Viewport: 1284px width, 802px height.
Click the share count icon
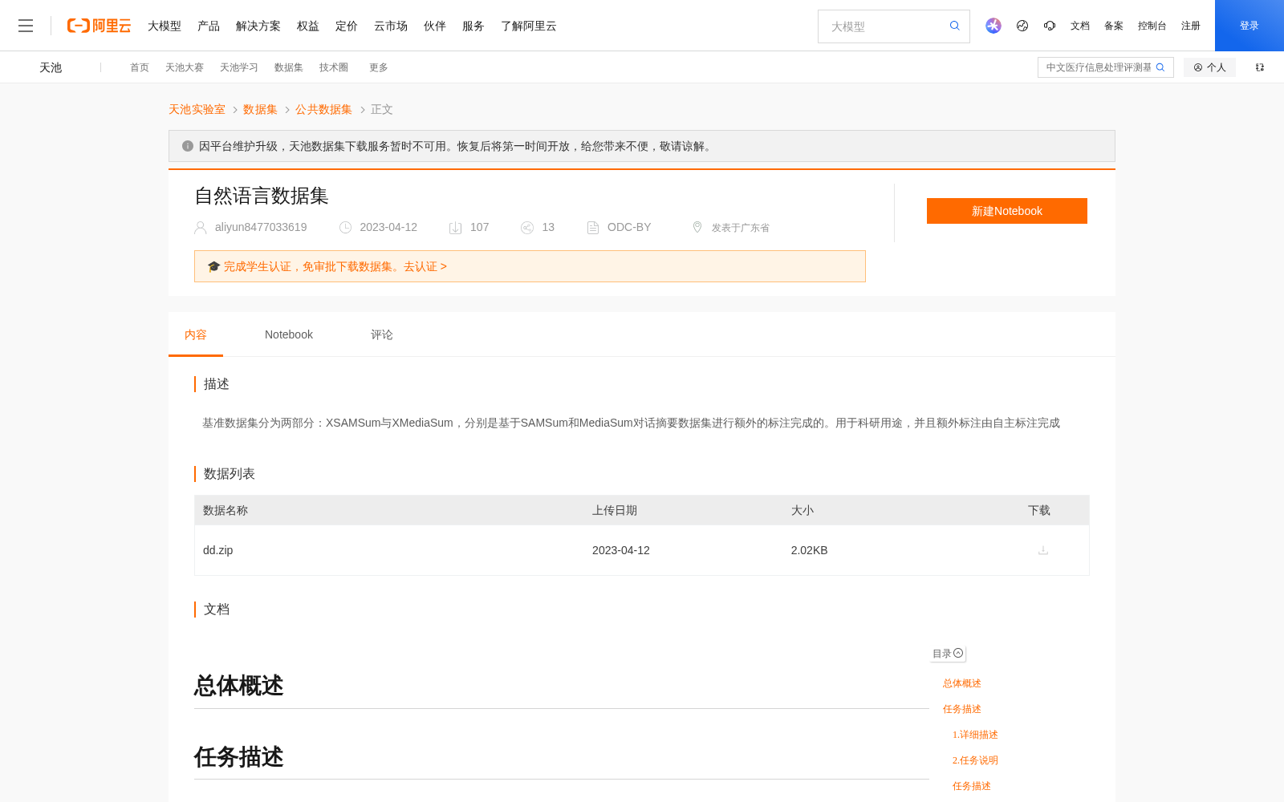(x=527, y=228)
